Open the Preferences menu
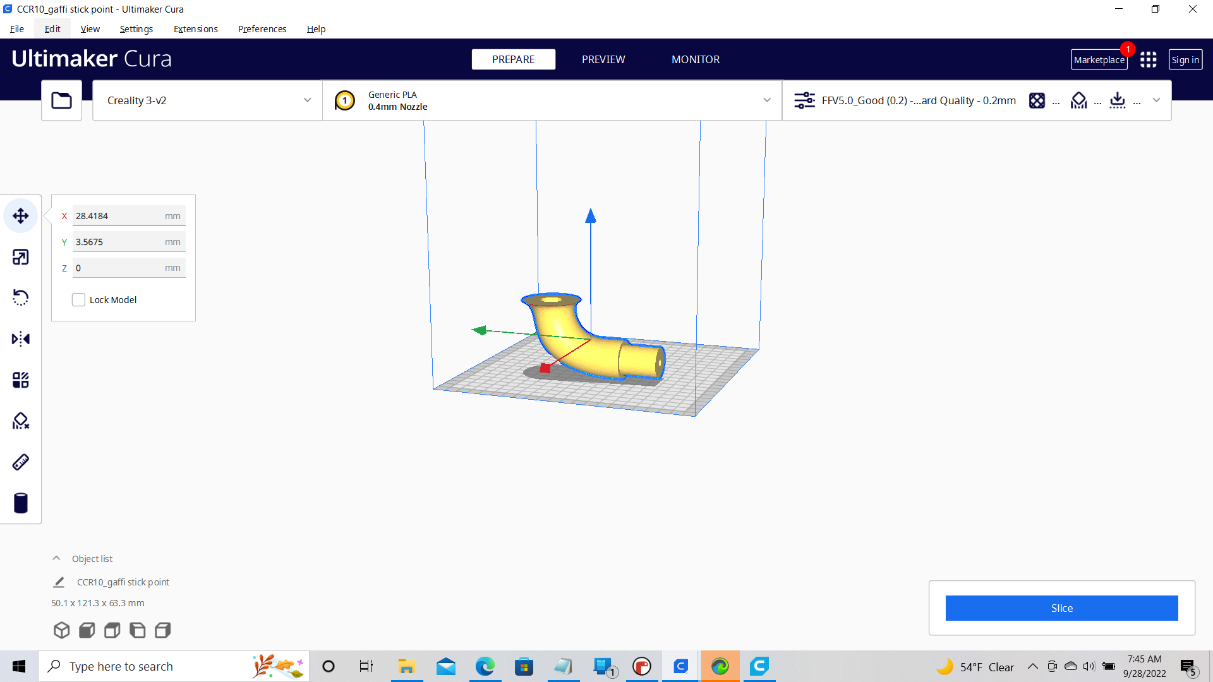 [x=262, y=29]
